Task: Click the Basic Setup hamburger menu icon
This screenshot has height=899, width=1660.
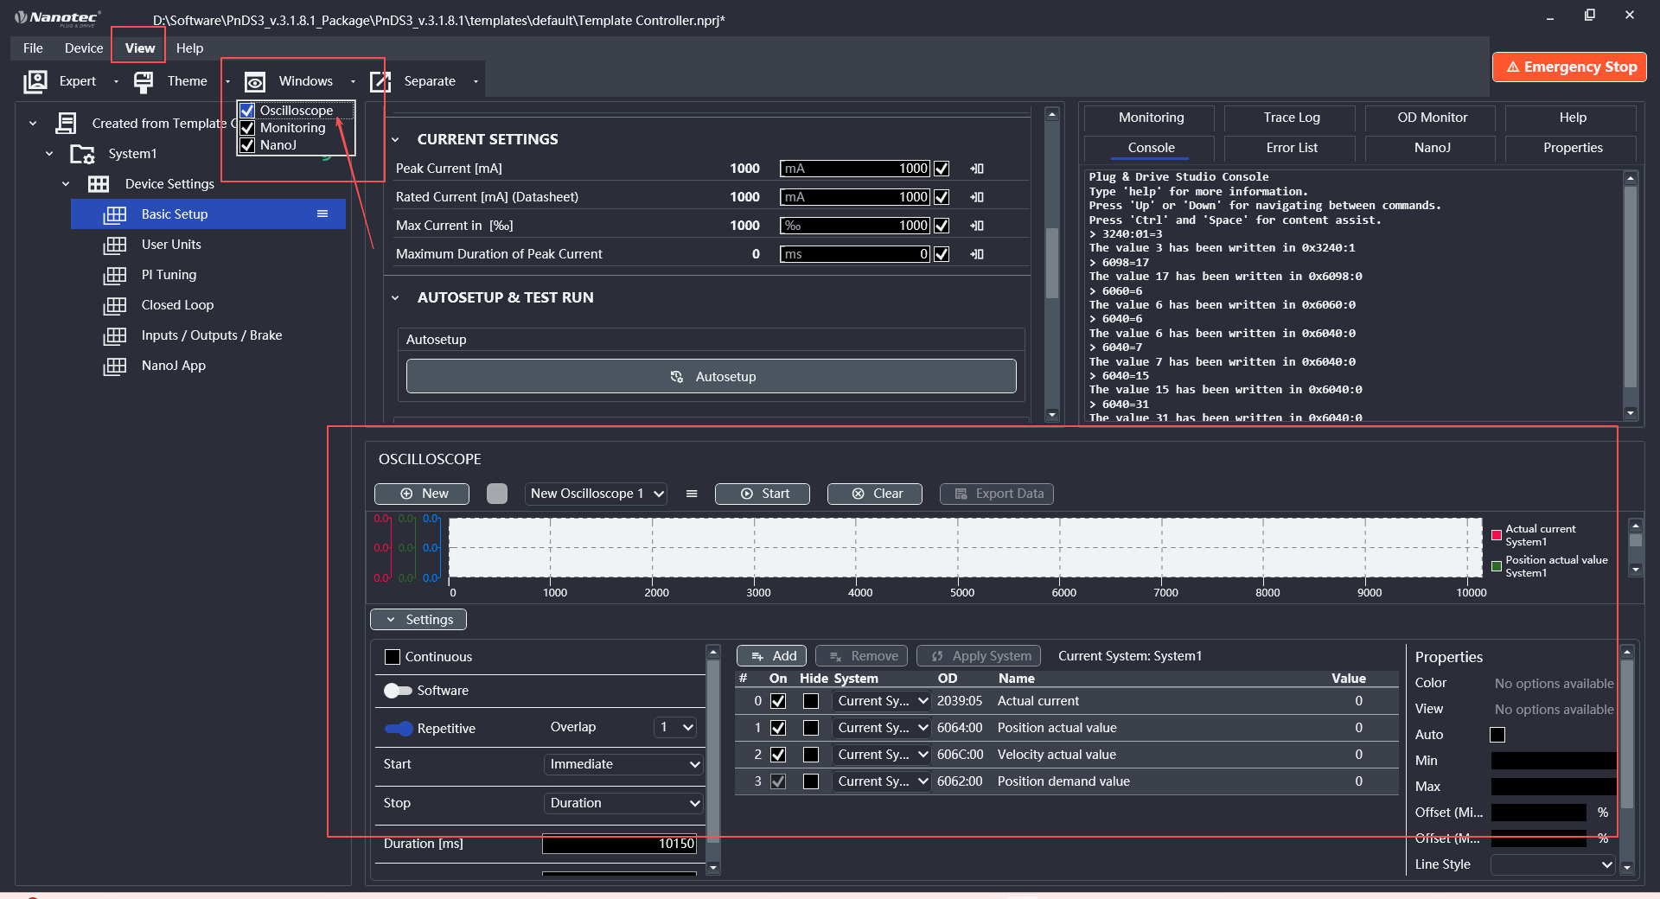Action: pyautogui.click(x=322, y=214)
